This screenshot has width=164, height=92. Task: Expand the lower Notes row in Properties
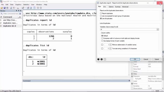click(x=132, y=84)
